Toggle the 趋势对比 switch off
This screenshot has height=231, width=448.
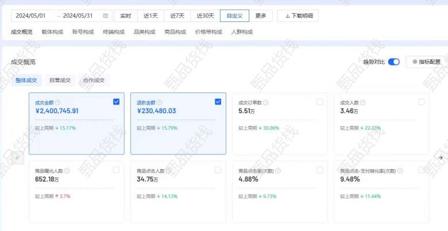[393, 61]
